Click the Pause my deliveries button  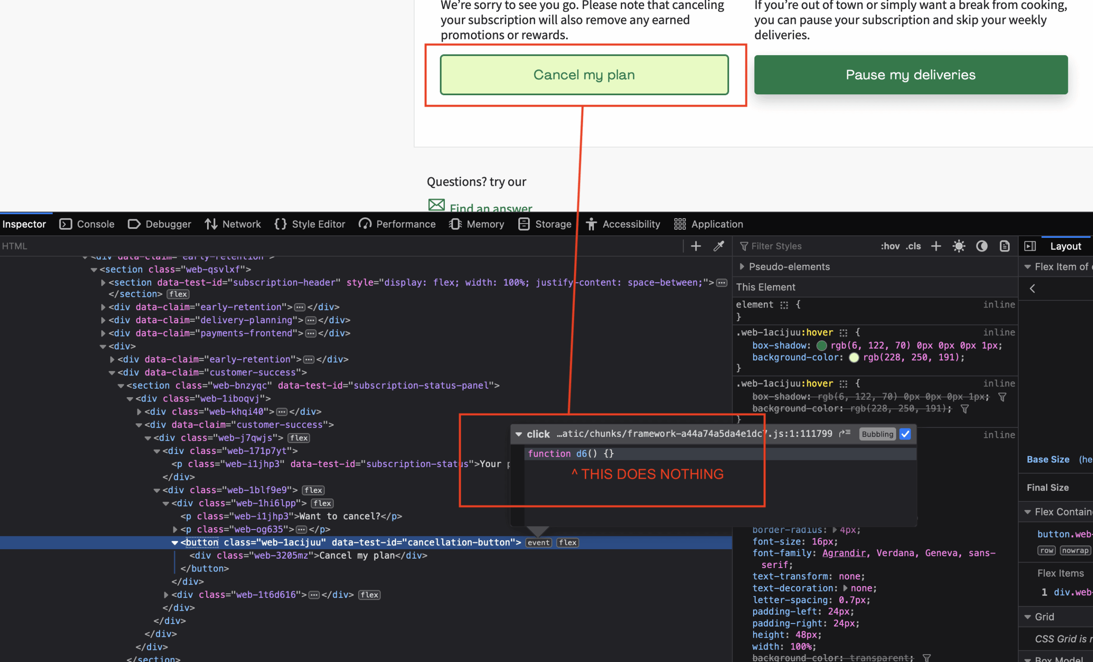pos(910,75)
